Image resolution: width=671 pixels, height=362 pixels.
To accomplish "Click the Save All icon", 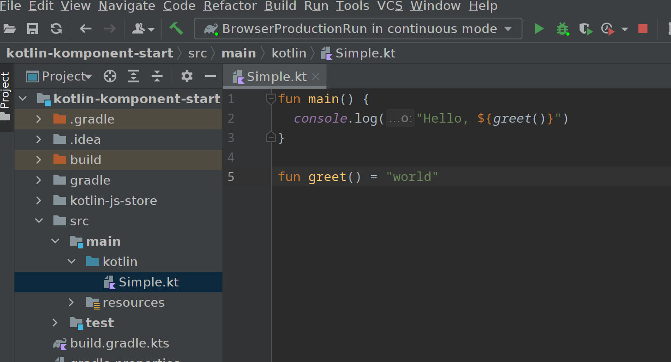I will tap(33, 29).
